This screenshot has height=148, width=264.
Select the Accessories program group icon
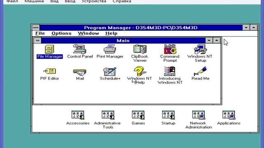click(x=78, y=115)
